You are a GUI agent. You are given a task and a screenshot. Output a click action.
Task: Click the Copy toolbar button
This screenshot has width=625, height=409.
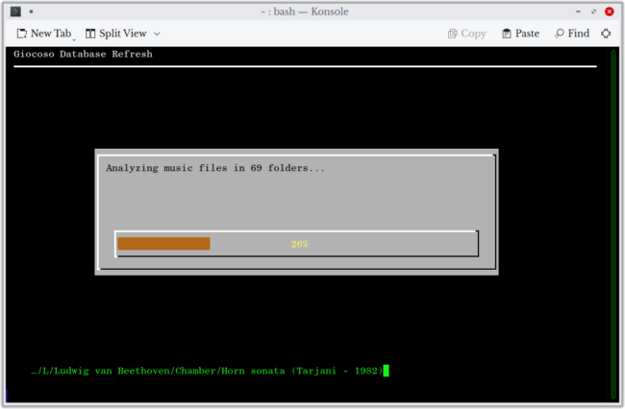pyautogui.click(x=466, y=34)
